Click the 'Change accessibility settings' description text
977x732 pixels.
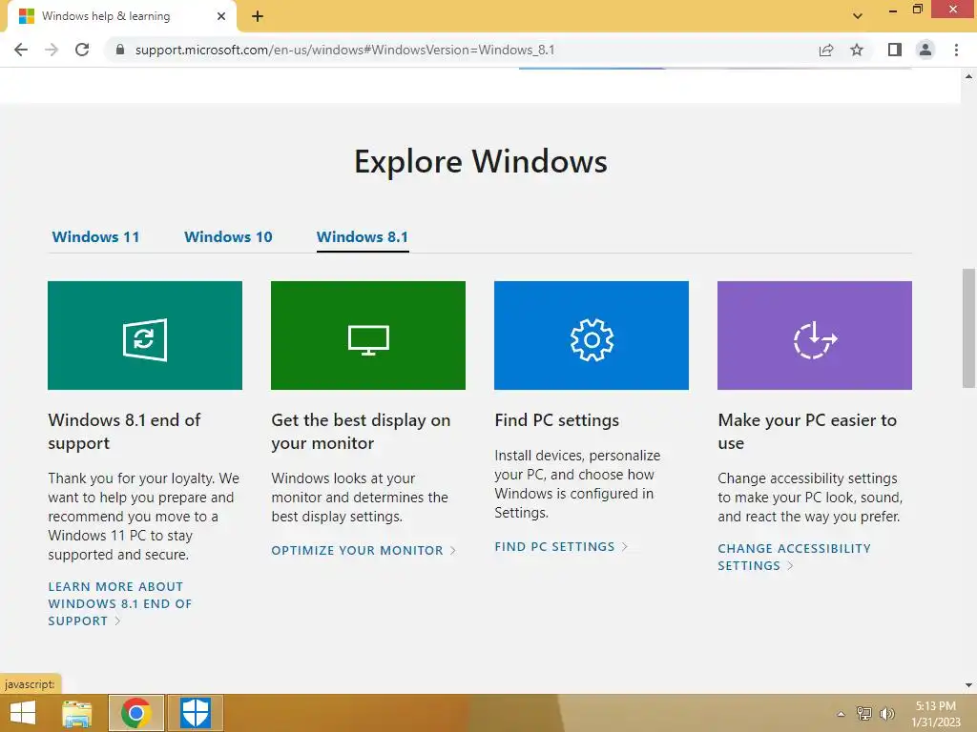click(810, 498)
